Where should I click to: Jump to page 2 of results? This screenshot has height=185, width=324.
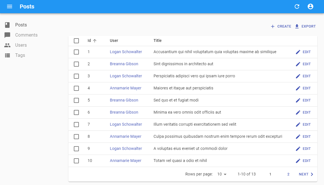288,174
